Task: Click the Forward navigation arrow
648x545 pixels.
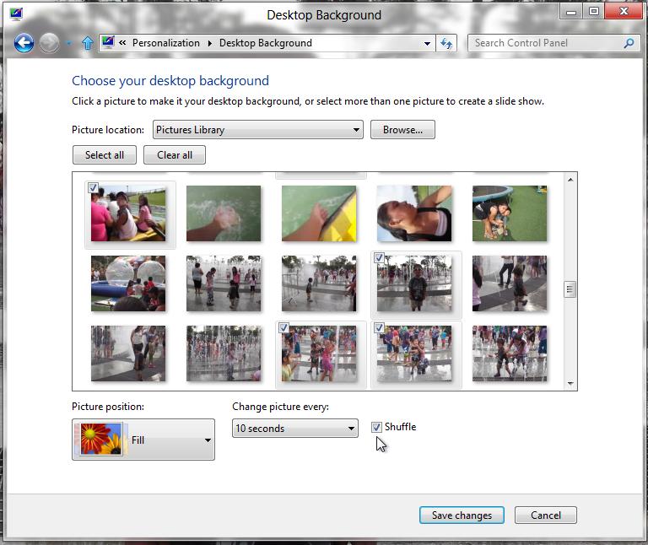Action: tap(51, 43)
